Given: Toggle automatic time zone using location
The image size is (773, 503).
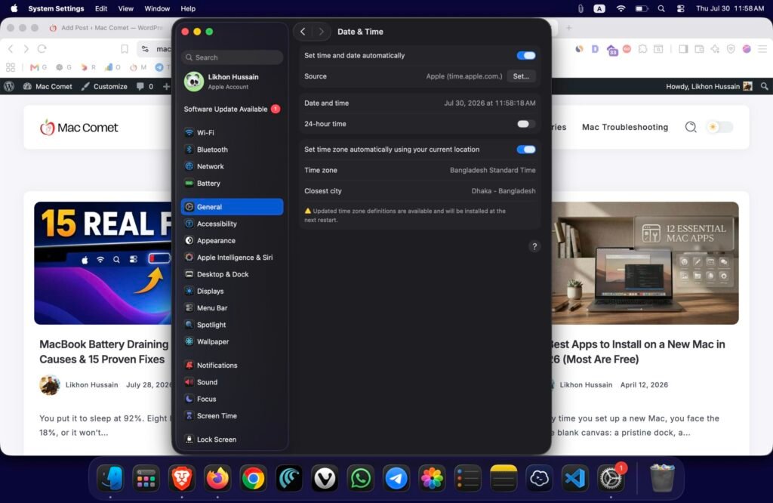Looking at the screenshot, I should click(x=526, y=150).
